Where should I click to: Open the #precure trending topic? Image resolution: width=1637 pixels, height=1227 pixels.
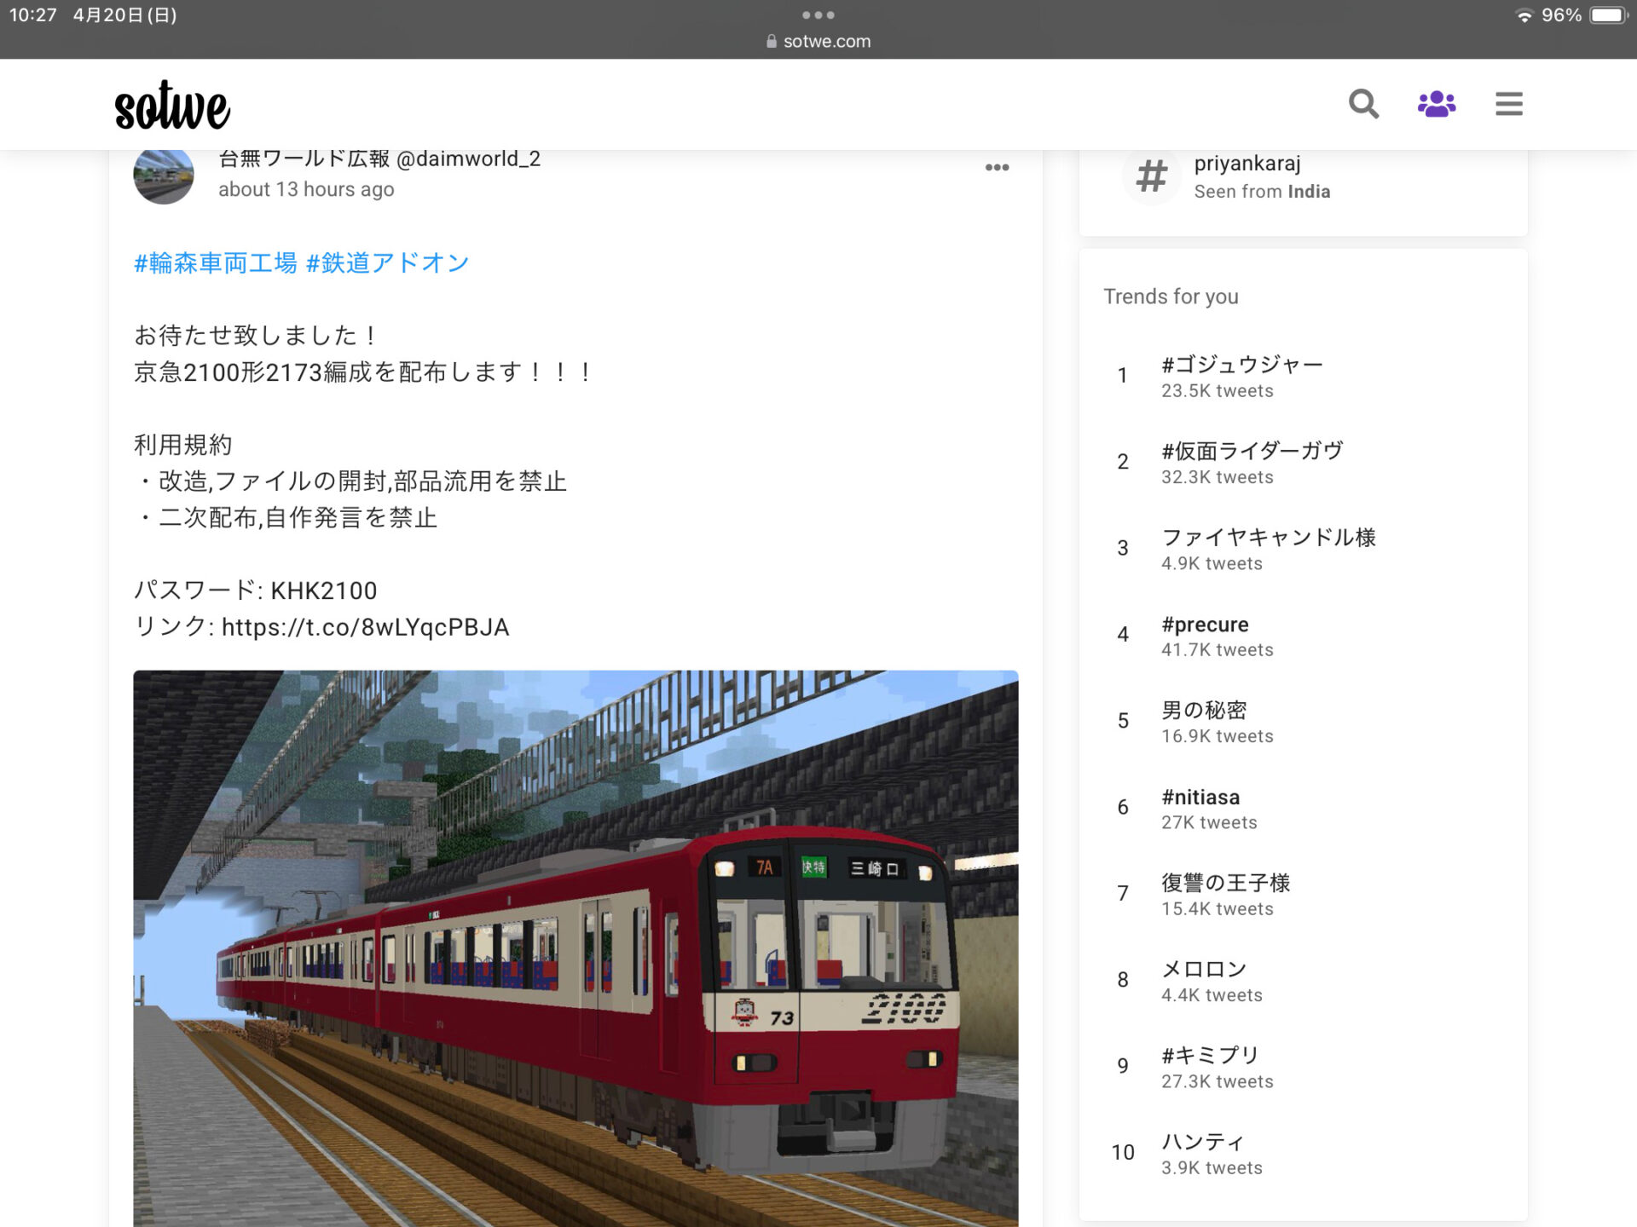[1205, 625]
